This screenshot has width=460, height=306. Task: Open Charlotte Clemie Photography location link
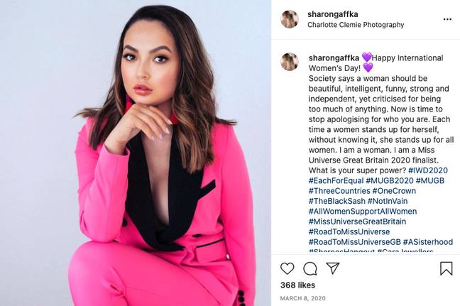coord(356,25)
